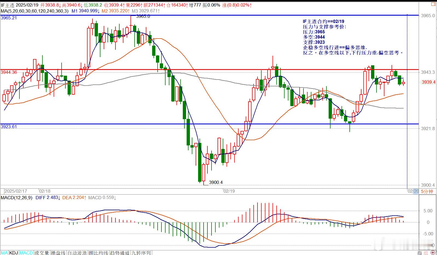Screen dimensions: 437x255
Task: Click the 02/19 date marker on axis
Action: pos(229,191)
